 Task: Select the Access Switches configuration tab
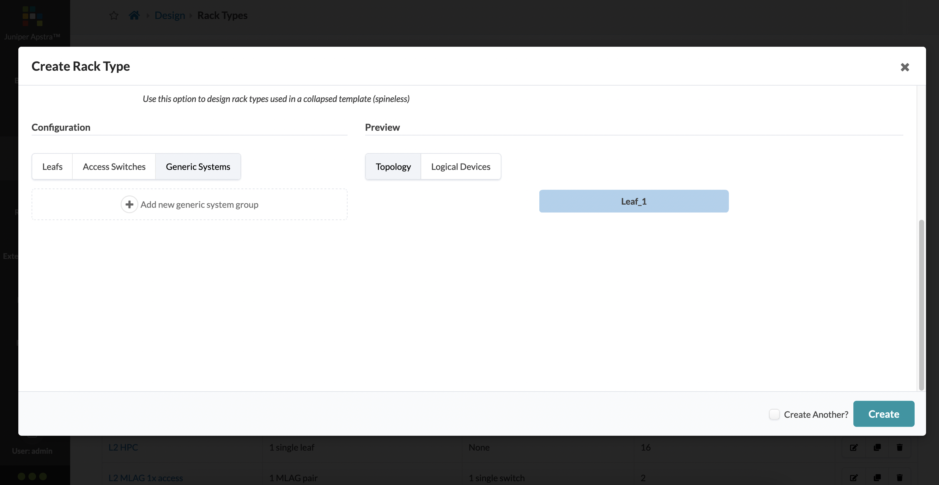(x=114, y=166)
